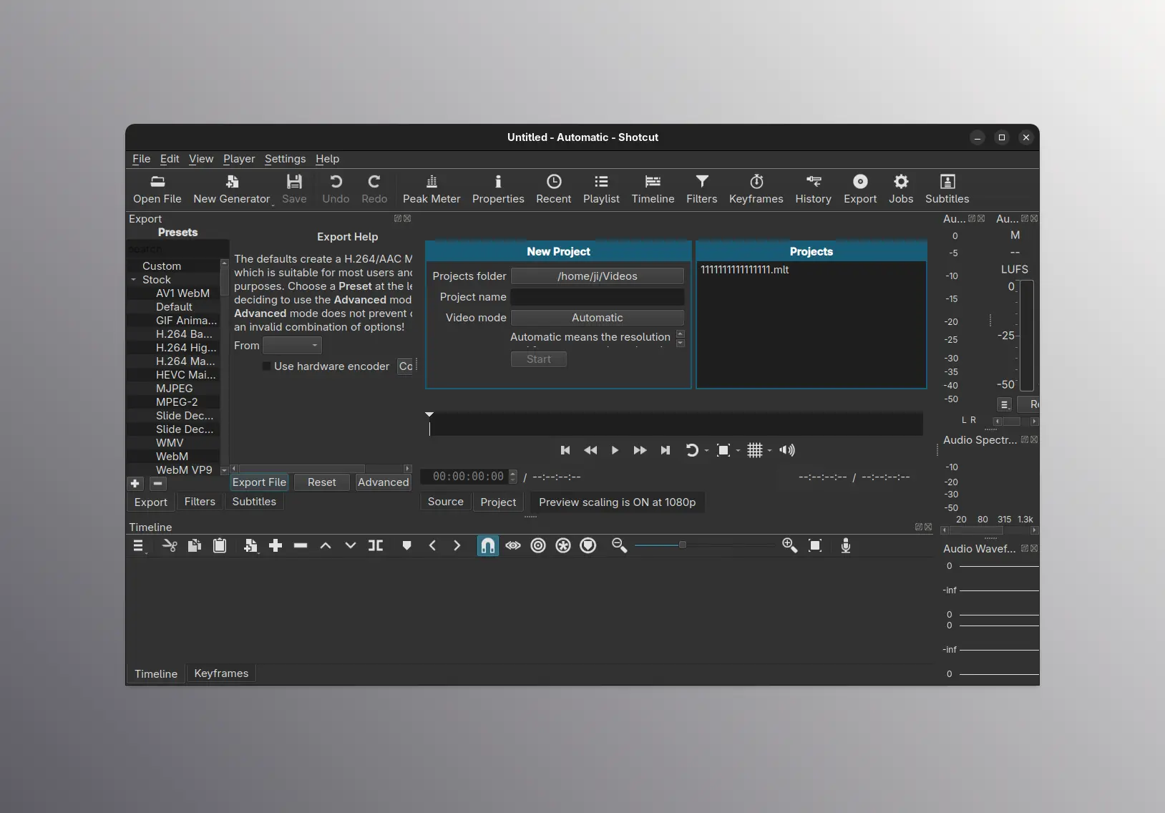Open the From dropdown in Export
This screenshot has height=813, width=1165.
(x=292, y=346)
